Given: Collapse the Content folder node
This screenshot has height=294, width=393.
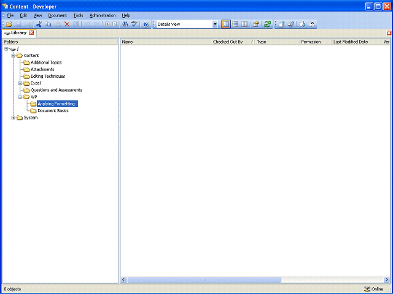Looking at the screenshot, I should click(x=14, y=56).
